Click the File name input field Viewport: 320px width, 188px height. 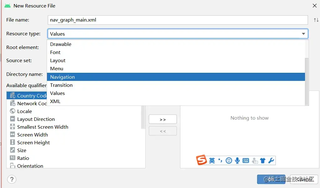tap(178, 20)
